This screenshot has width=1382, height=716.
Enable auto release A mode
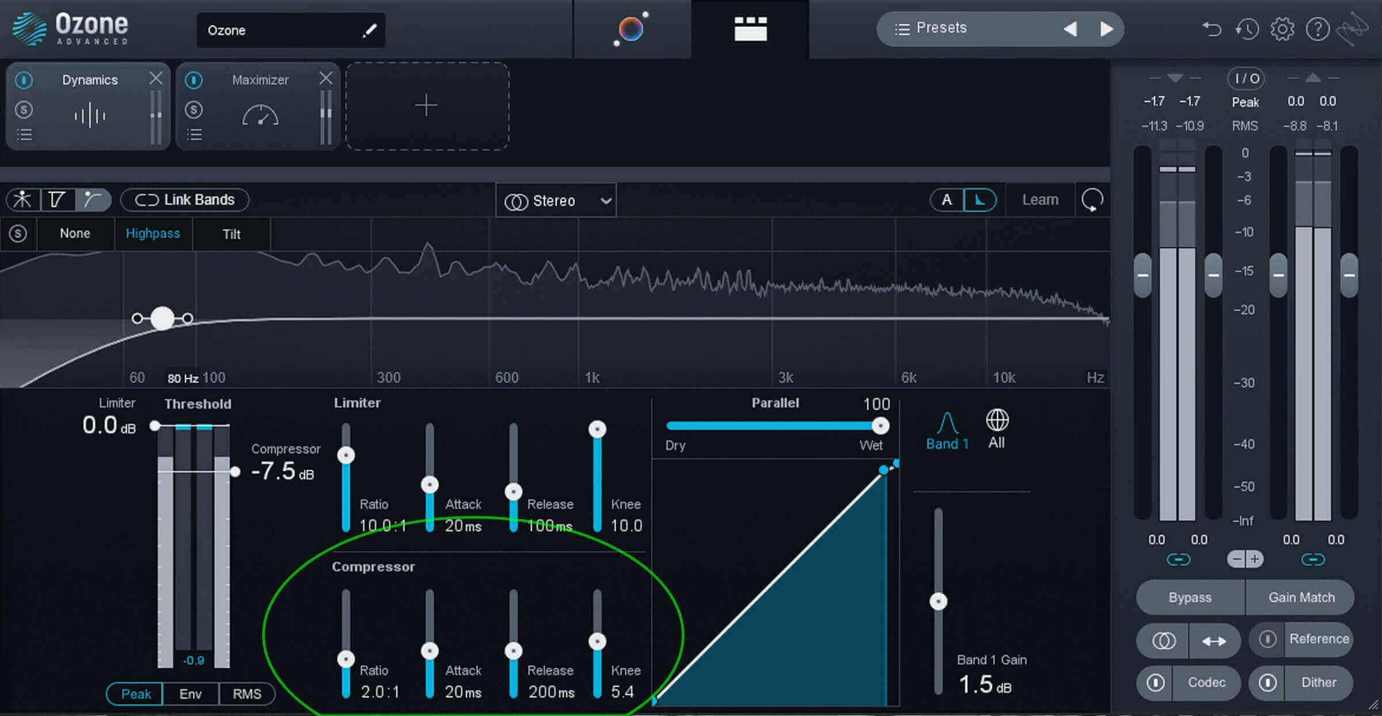(947, 200)
